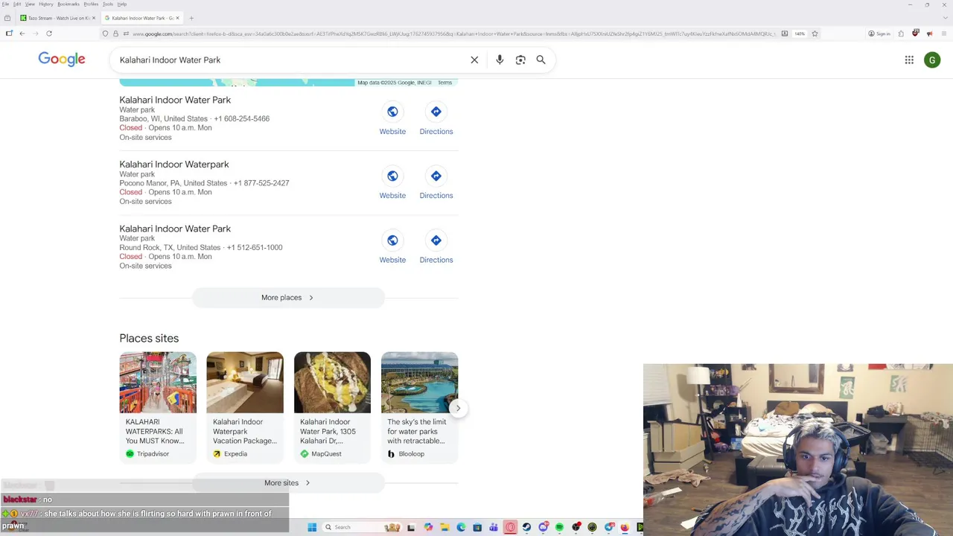The width and height of the screenshot is (953, 536).
Task: Open the extensions puzzle icon in the toolbar
Action: (901, 33)
